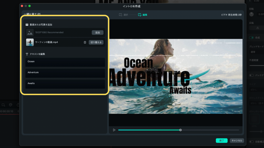Click the Awaits text field
Viewport: 264px width, 148px height.
(x=65, y=84)
